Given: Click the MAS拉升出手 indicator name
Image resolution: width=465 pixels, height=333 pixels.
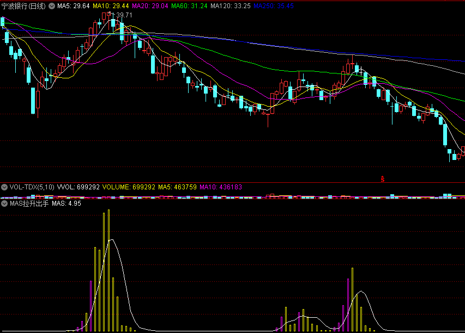Looking at the screenshot, I should (29, 203).
